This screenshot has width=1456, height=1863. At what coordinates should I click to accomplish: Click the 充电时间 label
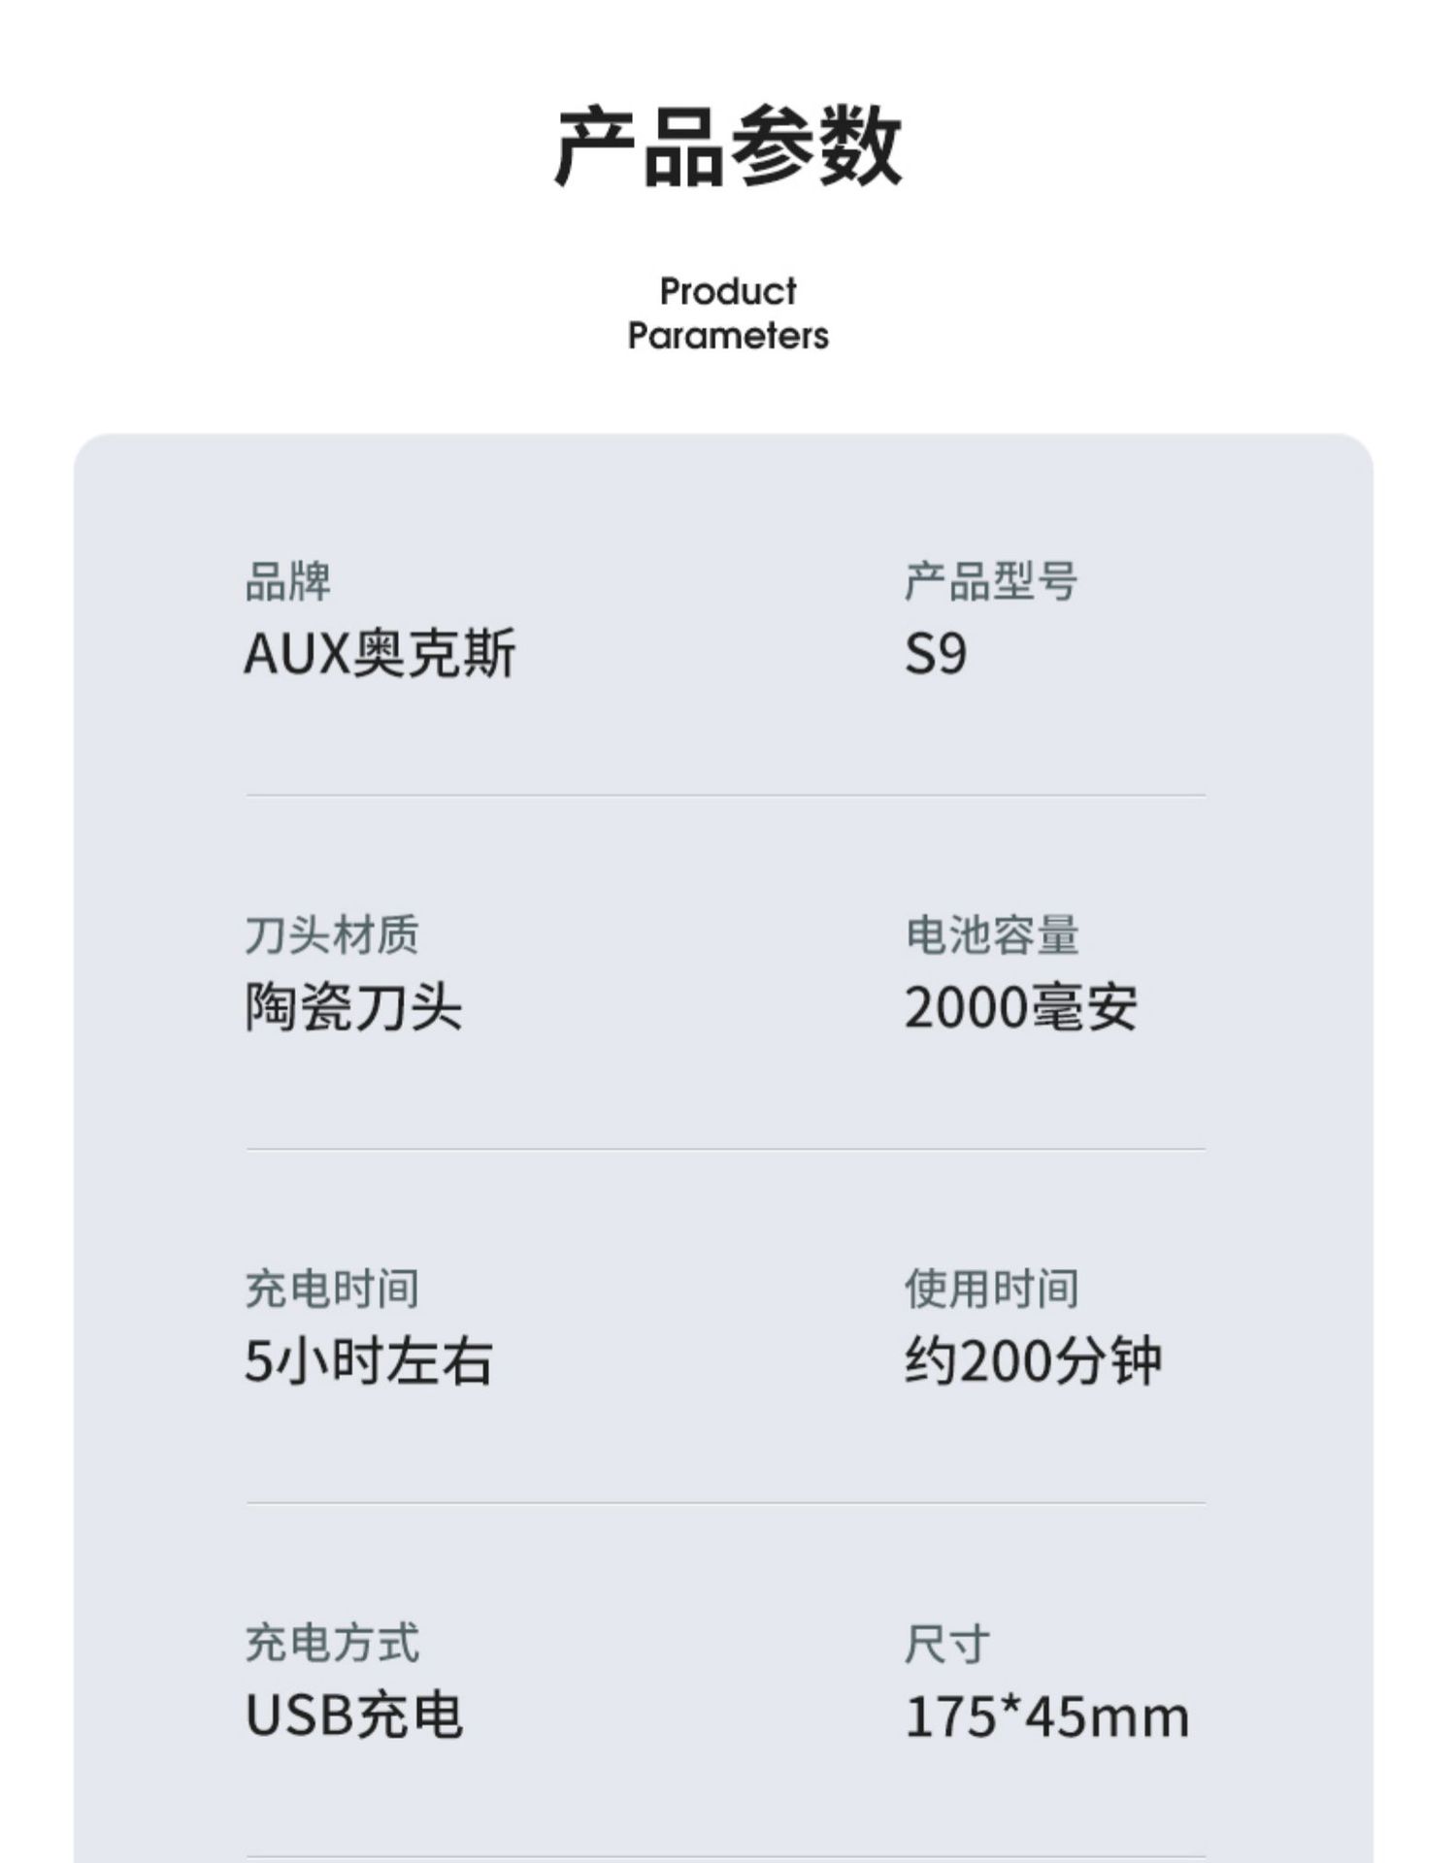pyautogui.click(x=332, y=1290)
